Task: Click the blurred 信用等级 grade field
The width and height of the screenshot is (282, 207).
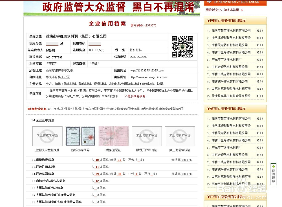Action: tap(95, 43)
